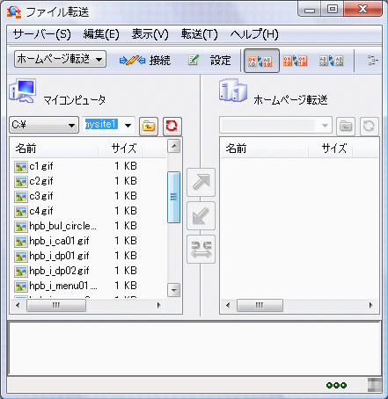The width and height of the screenshot is (388, 399).
Task: Click the 接続 connect button
Action: pyautogui.click(x=145, y=61)
